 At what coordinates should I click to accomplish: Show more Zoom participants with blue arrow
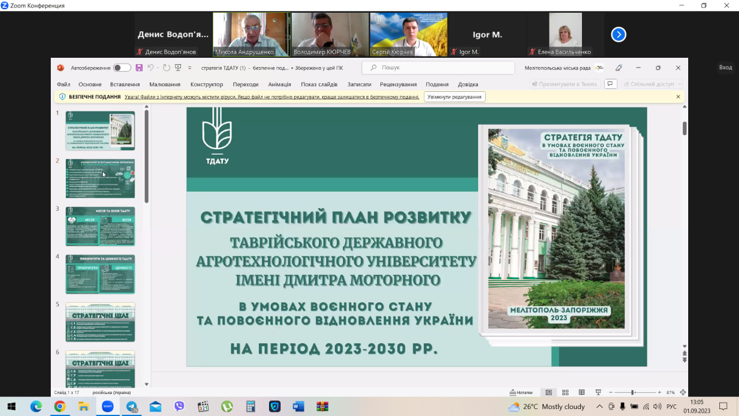click(x=618, y=35)
